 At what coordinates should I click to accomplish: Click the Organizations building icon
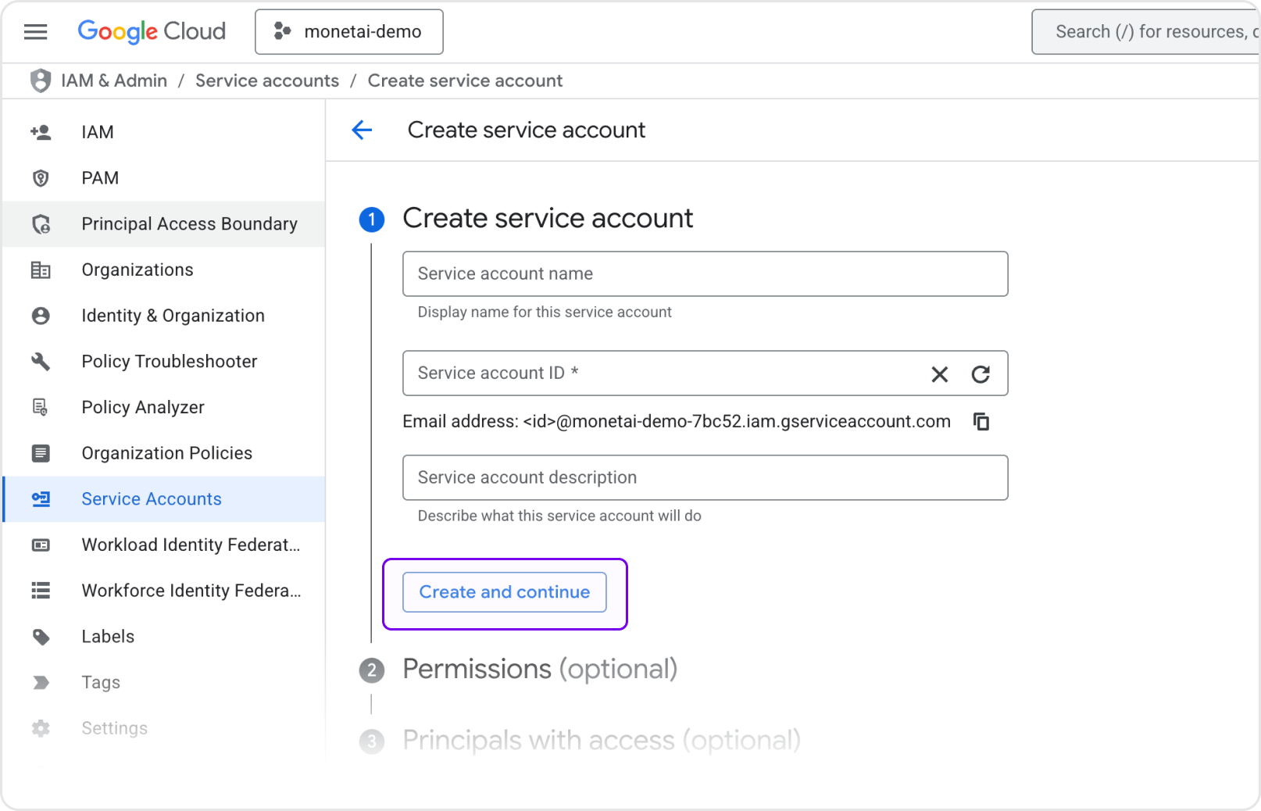41,270
